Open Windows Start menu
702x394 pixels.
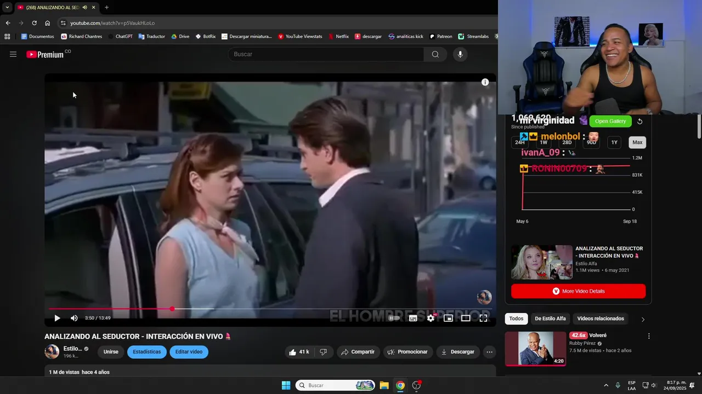click(x=286, y=385)
